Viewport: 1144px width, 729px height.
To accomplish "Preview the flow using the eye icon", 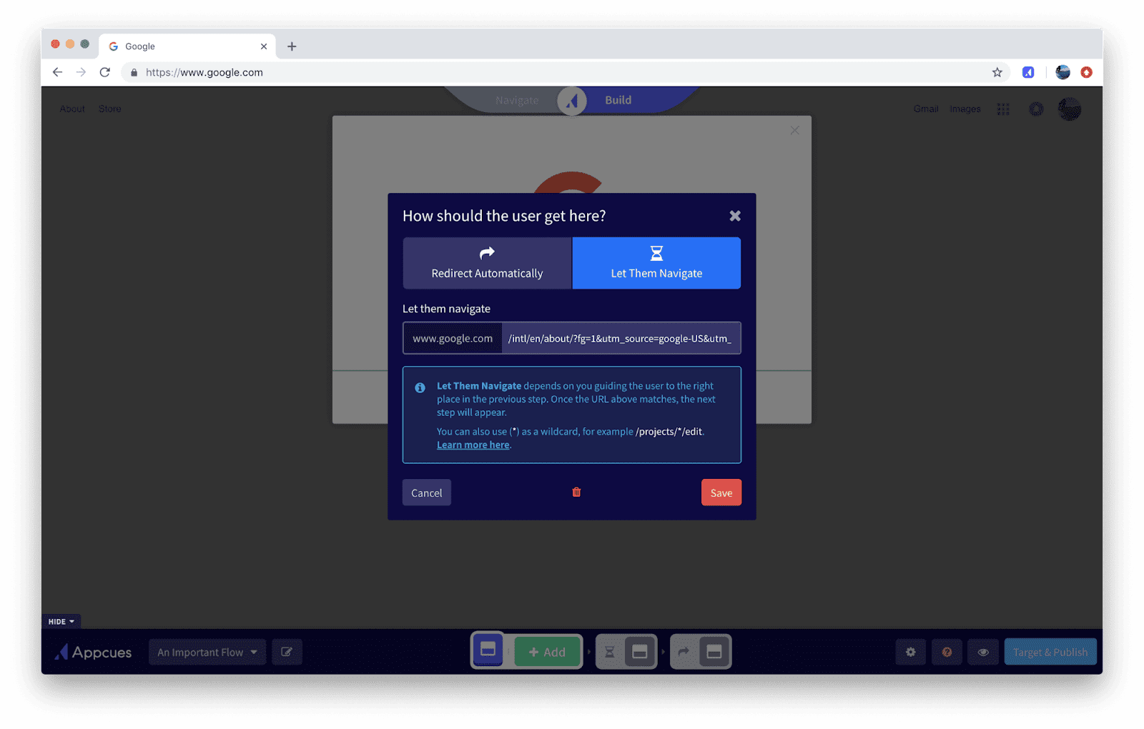I will pos(983,651).
